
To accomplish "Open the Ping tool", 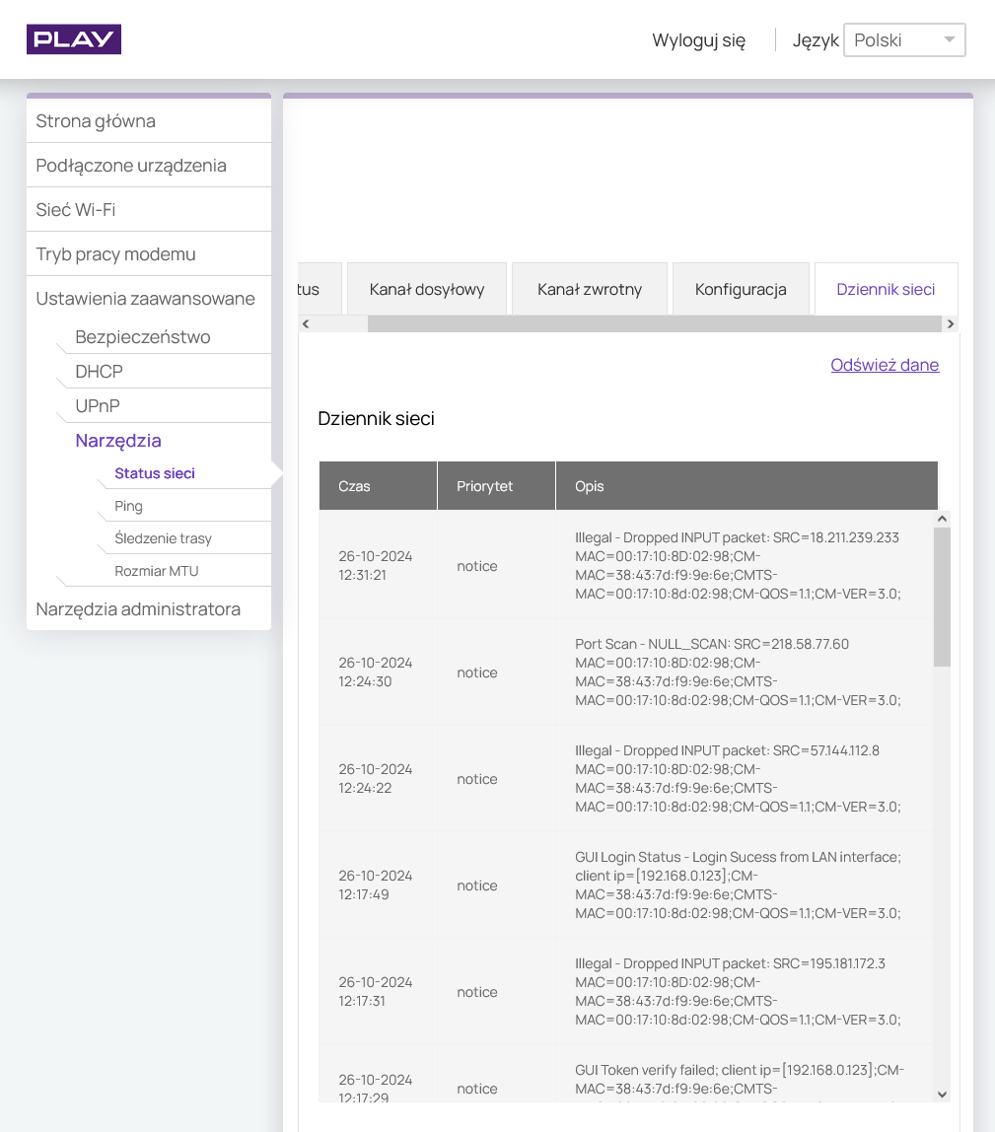I will pos(128,506).
